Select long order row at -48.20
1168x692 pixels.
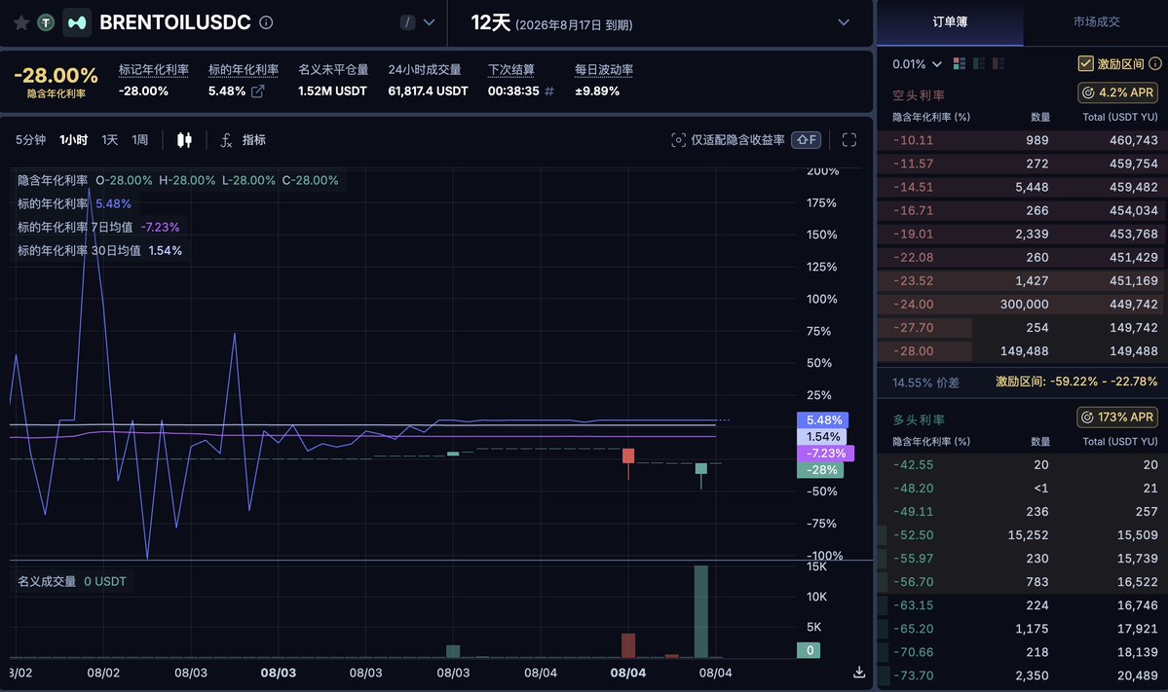coord(1023,489)
